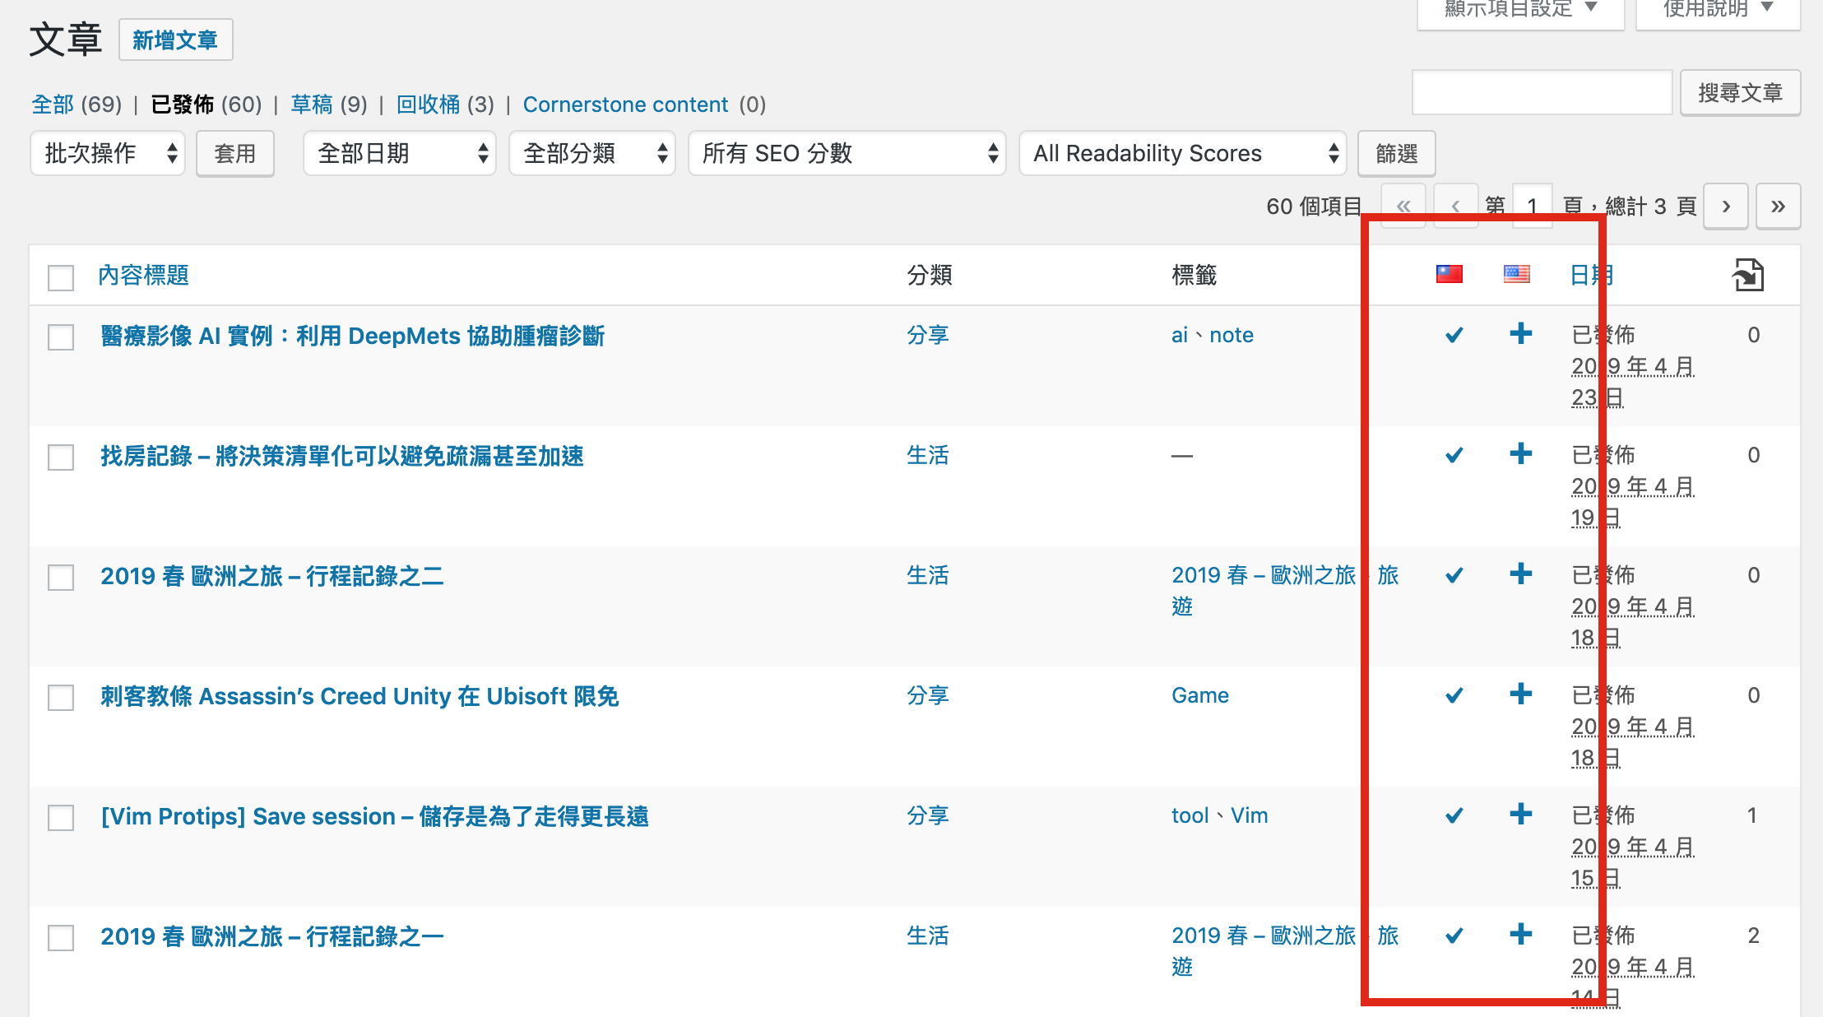This screenshot has height=1017, width=1823.
Task: Add English translation for the DeepMets post
Action: [1521, 334]
